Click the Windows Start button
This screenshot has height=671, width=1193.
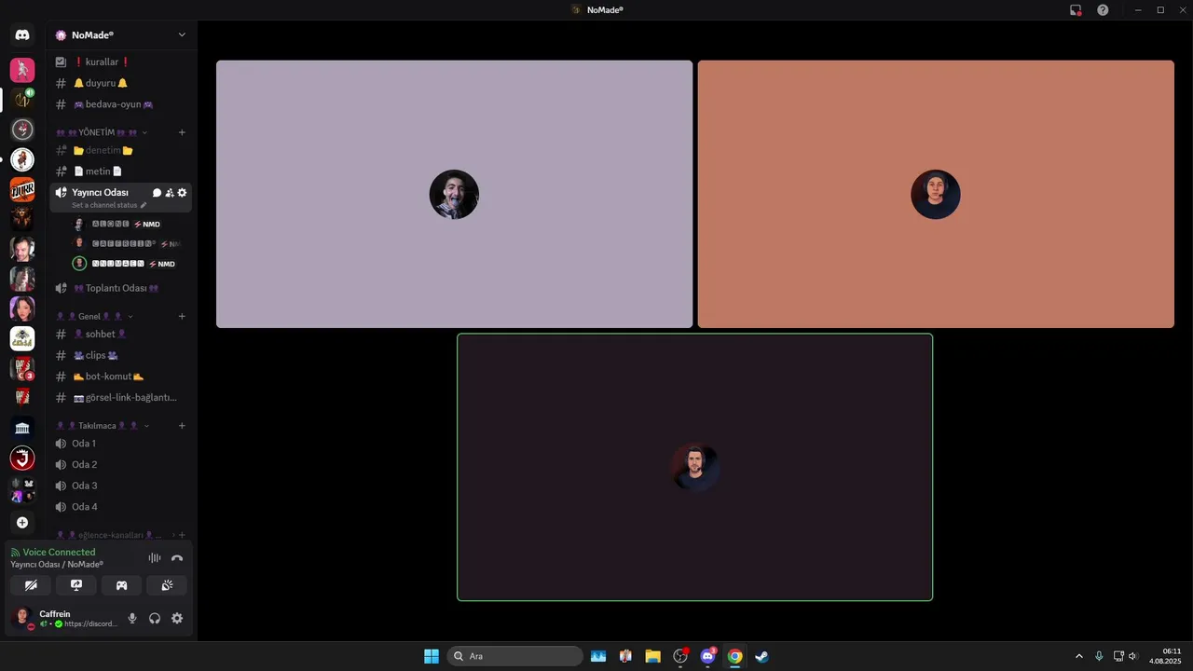pyautogui.click(x=432, y=656)
